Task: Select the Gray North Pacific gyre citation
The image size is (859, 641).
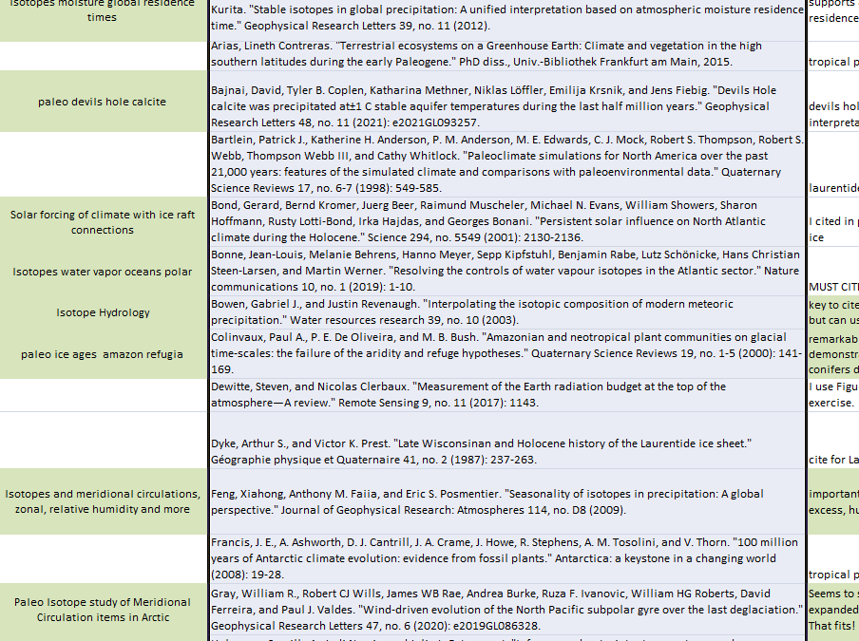Action: coord(506,609)
